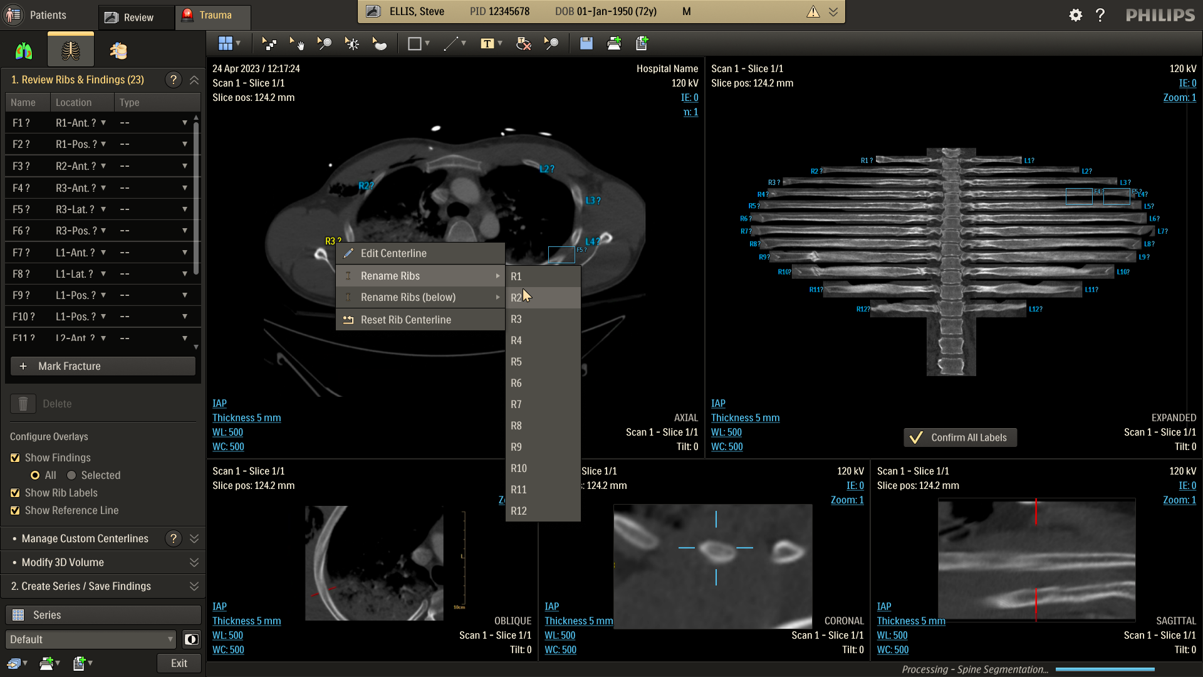Select the window level brightness tool

352,44
